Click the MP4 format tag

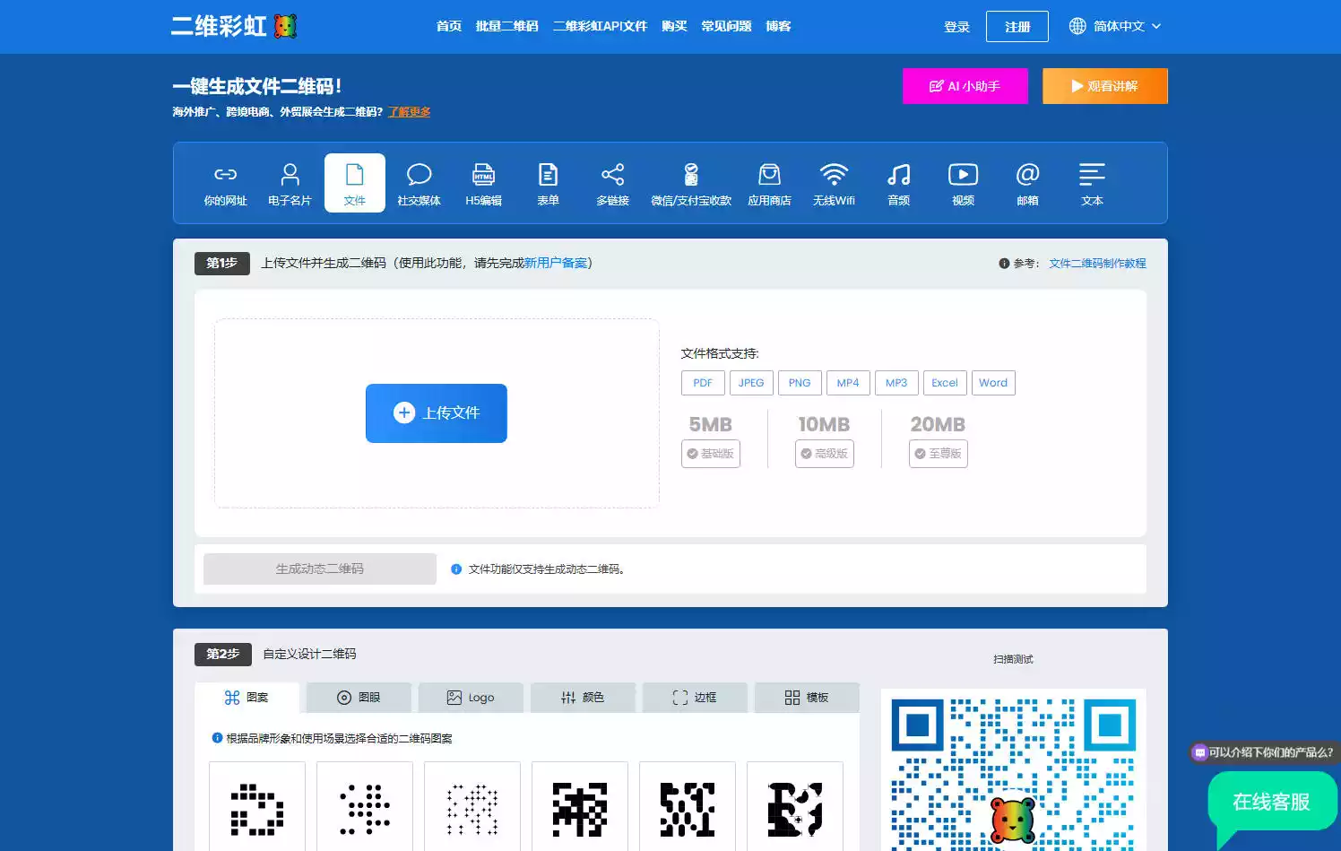(848, 383)
